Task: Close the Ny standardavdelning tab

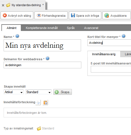Action: [x=3, y=5]
